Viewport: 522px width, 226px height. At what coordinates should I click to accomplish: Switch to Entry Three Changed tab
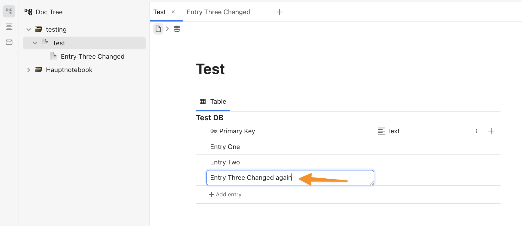218,12
